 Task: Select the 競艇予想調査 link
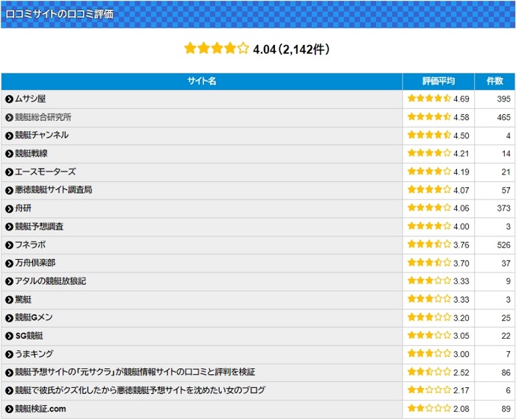click(x=39, y=227)
